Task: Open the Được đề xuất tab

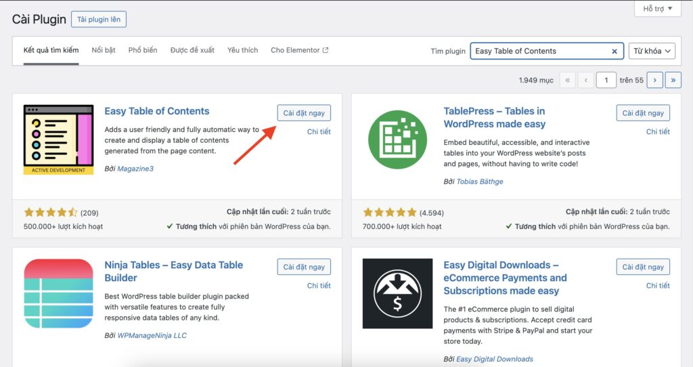Action: (x=192, y=50)
